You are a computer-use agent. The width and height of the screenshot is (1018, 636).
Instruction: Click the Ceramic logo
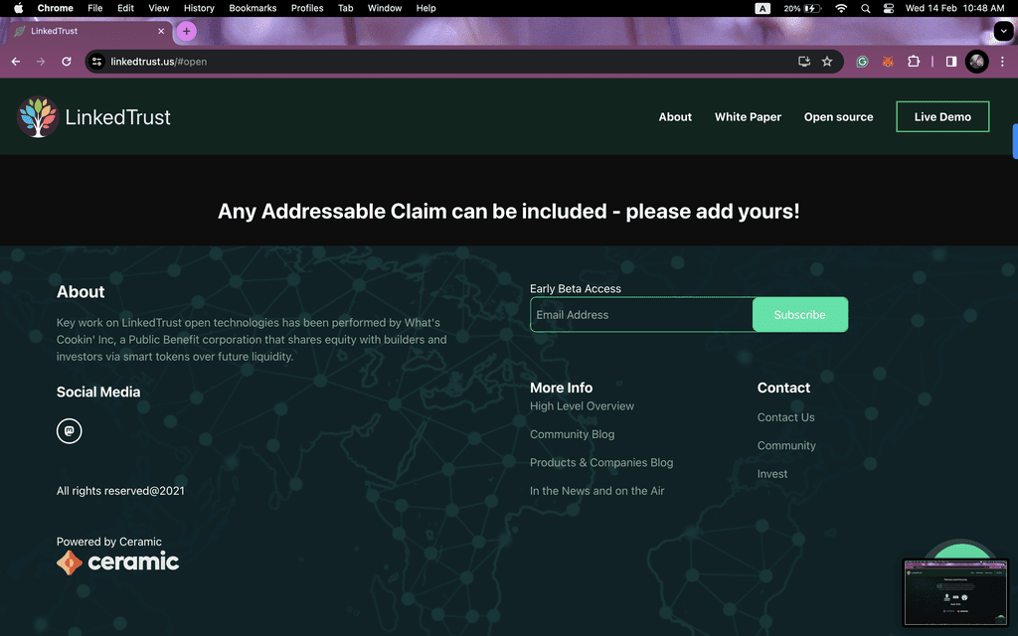point(117,562)
